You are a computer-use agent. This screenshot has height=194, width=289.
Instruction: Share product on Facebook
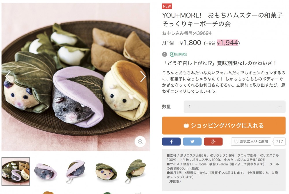click(x=171, y=141)
